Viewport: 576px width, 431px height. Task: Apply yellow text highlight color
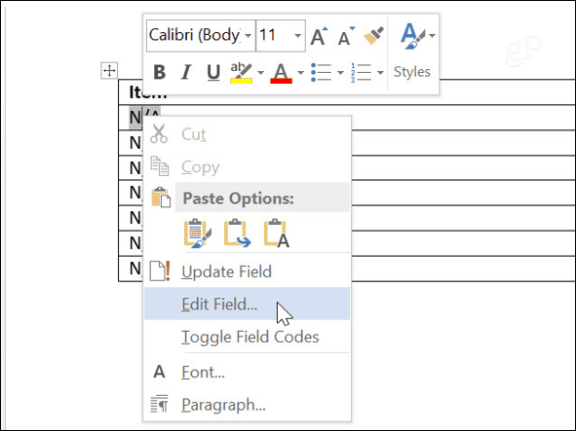[241, 73]
